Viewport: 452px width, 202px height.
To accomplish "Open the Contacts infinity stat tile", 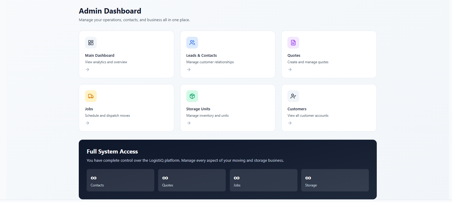I will [120, 180].
